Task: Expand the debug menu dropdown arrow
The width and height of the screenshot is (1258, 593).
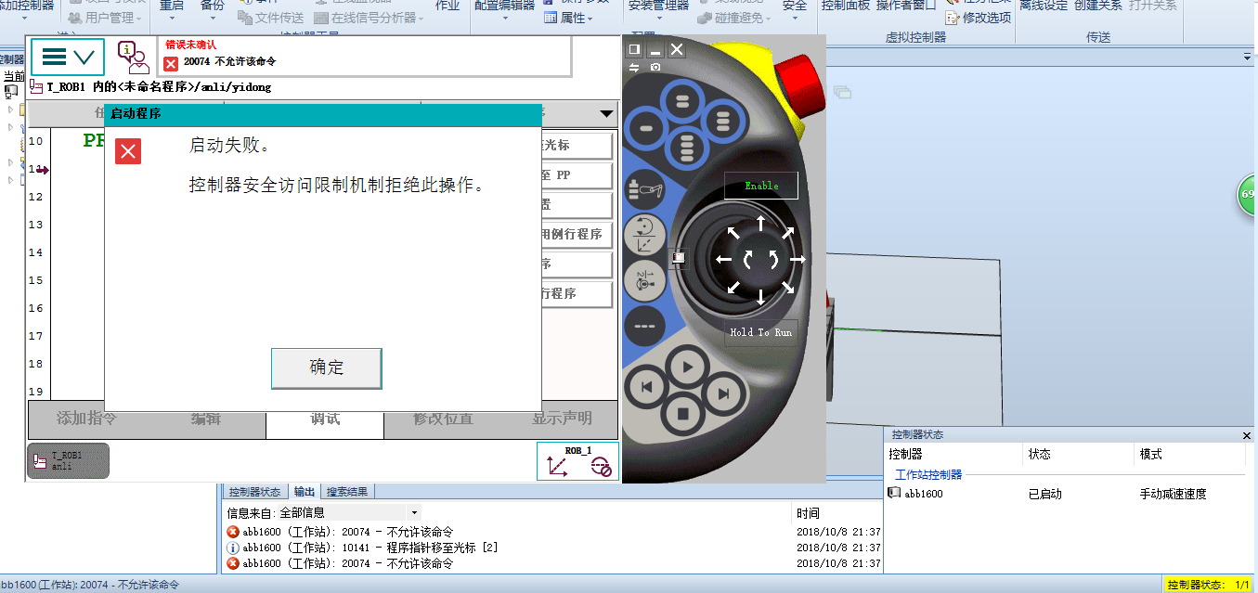Action: (606, 114)
